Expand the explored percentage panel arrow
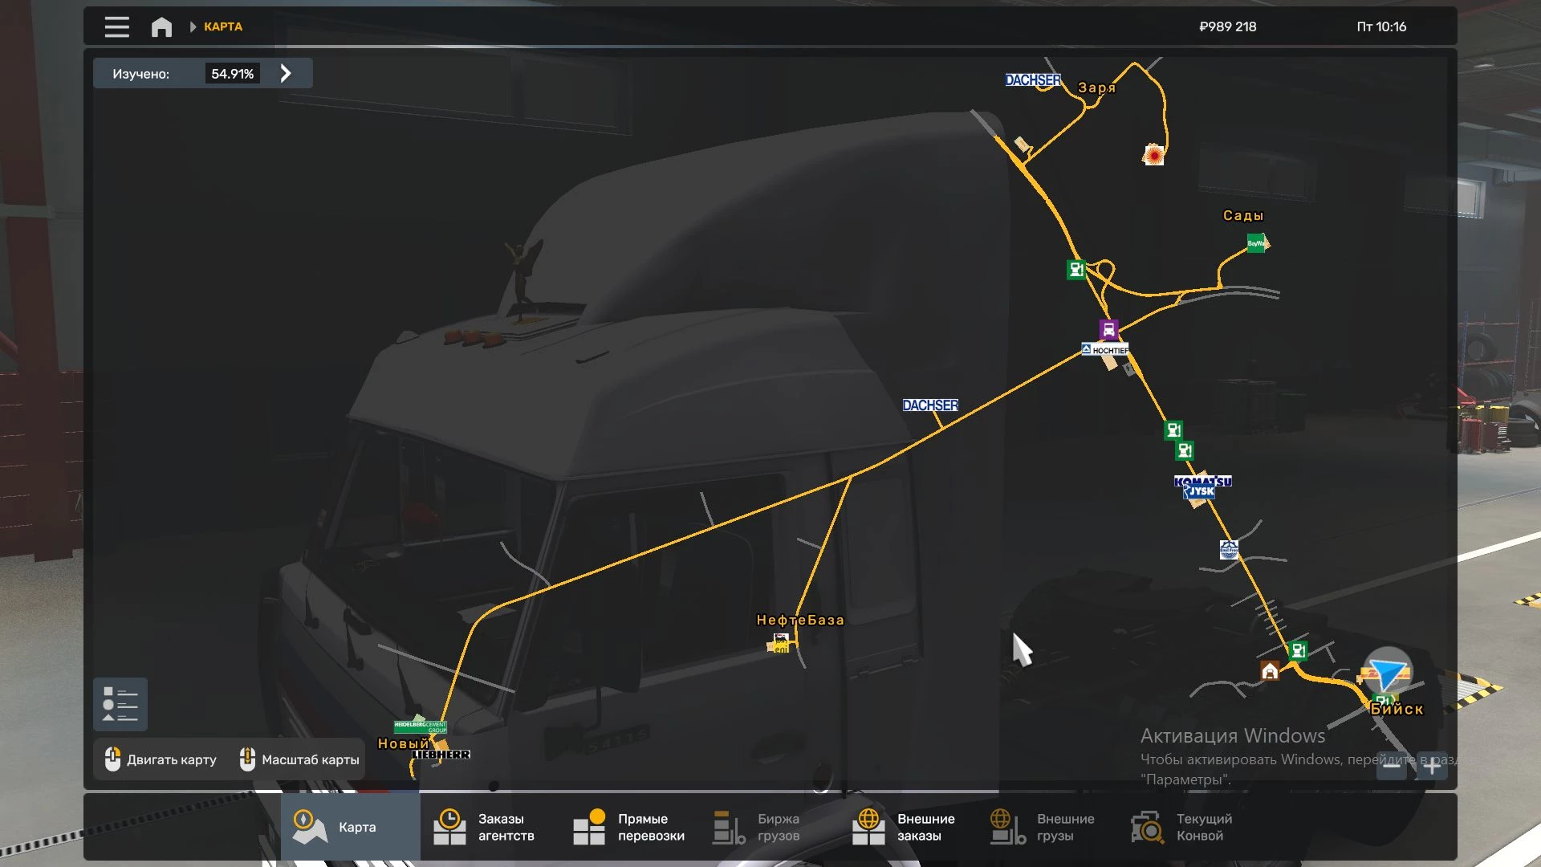This screenshot has width=1541, height=867. pos(286,74)
